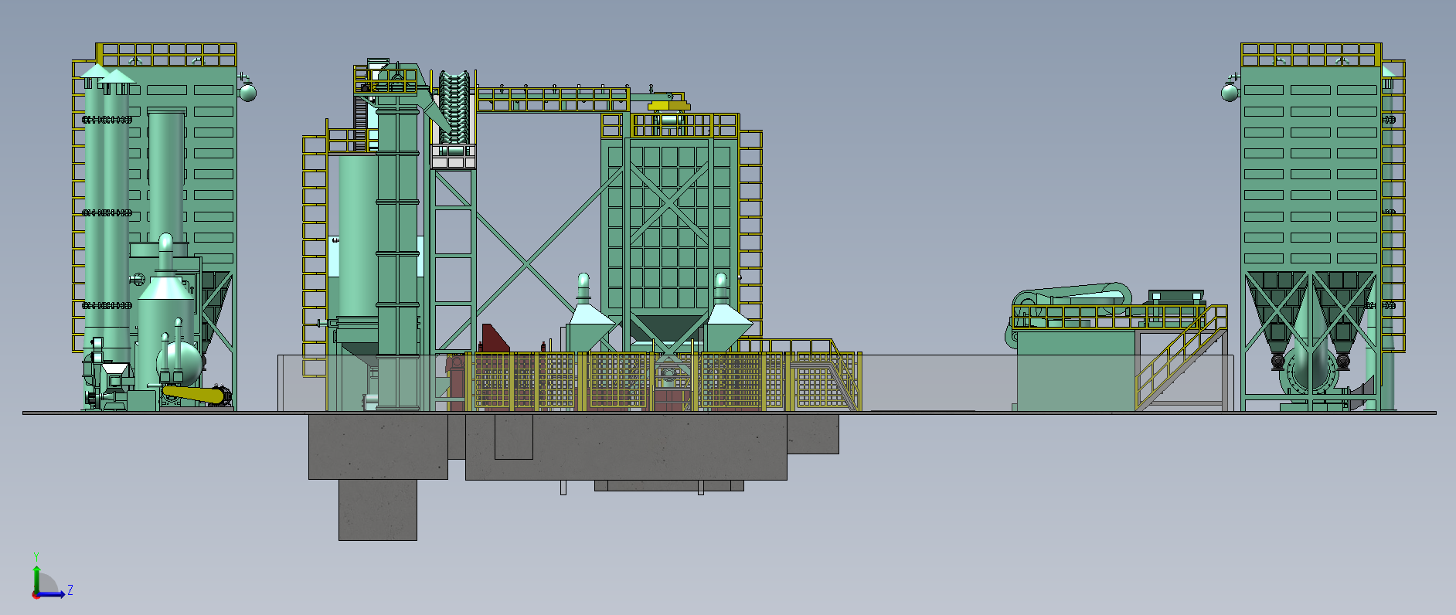Click the spherical tank on right tower
This screenshot has height=615, width=1456.
tap(1229, 93)
